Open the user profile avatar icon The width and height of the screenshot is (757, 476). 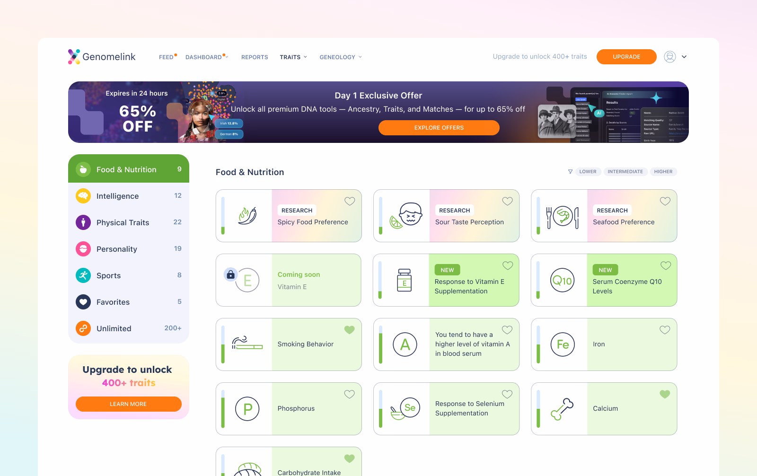[x=670, y=57]
